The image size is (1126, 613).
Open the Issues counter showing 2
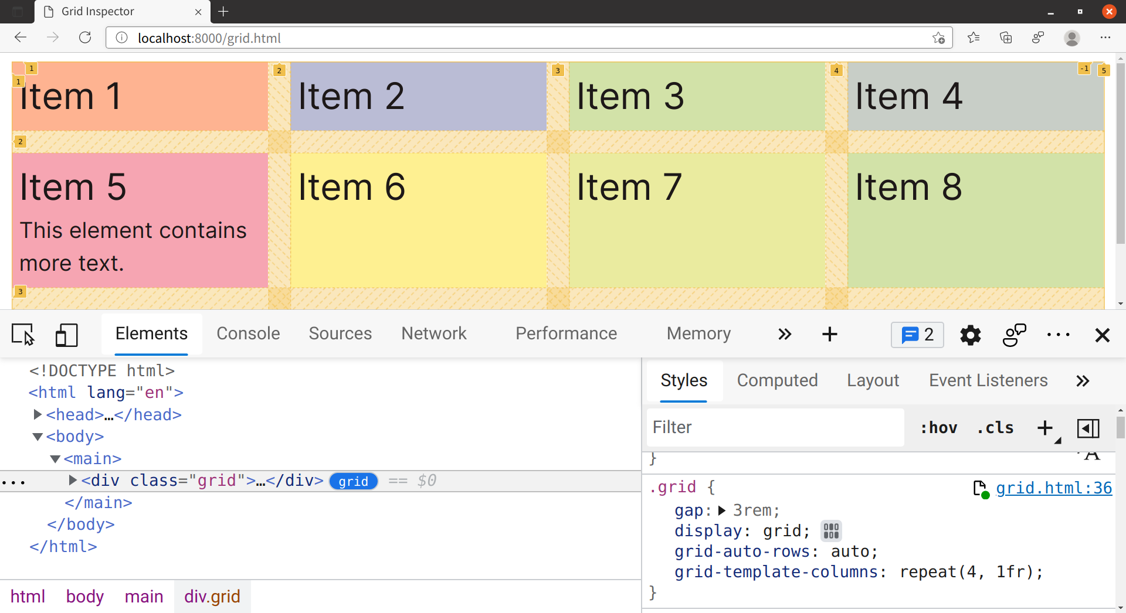click(x=917, y=335)
